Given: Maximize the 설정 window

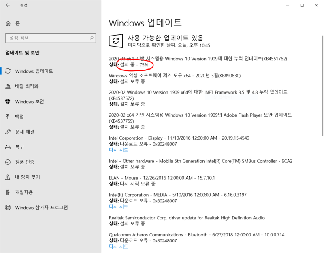Looking at the screenshot, I should coord(302,5).
